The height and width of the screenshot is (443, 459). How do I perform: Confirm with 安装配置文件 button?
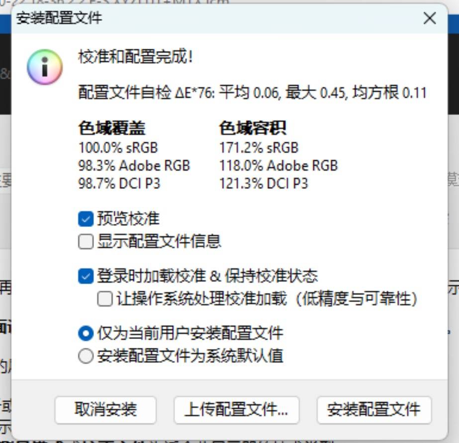tap(374, 410)
